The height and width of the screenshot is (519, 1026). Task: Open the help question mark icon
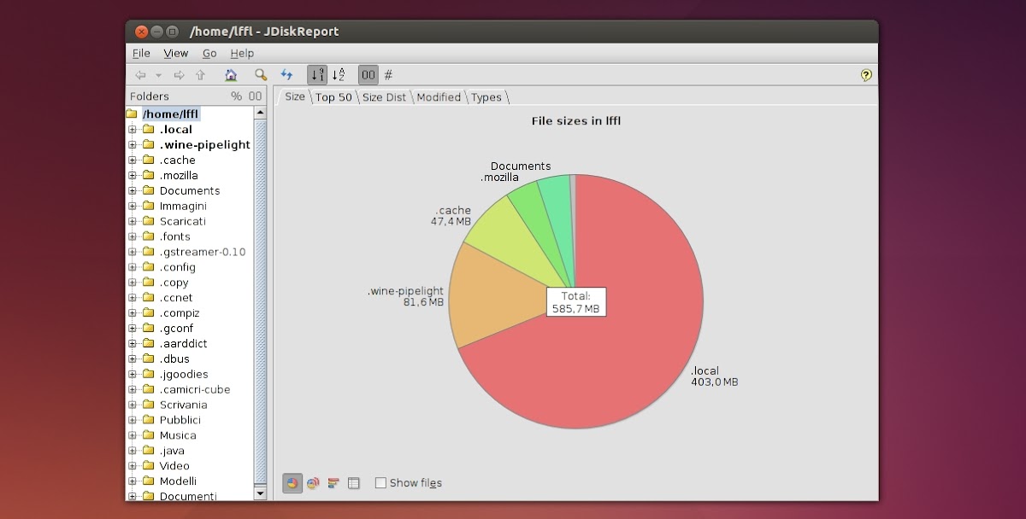(x=866, y=75)
